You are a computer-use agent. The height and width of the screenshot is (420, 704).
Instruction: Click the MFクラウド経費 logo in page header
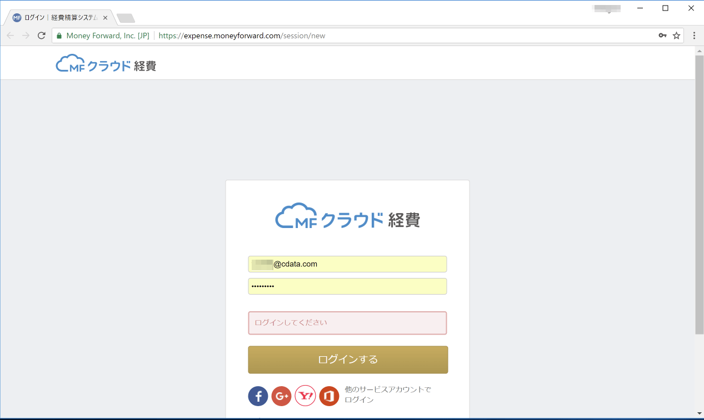click(x=106, y=64)
